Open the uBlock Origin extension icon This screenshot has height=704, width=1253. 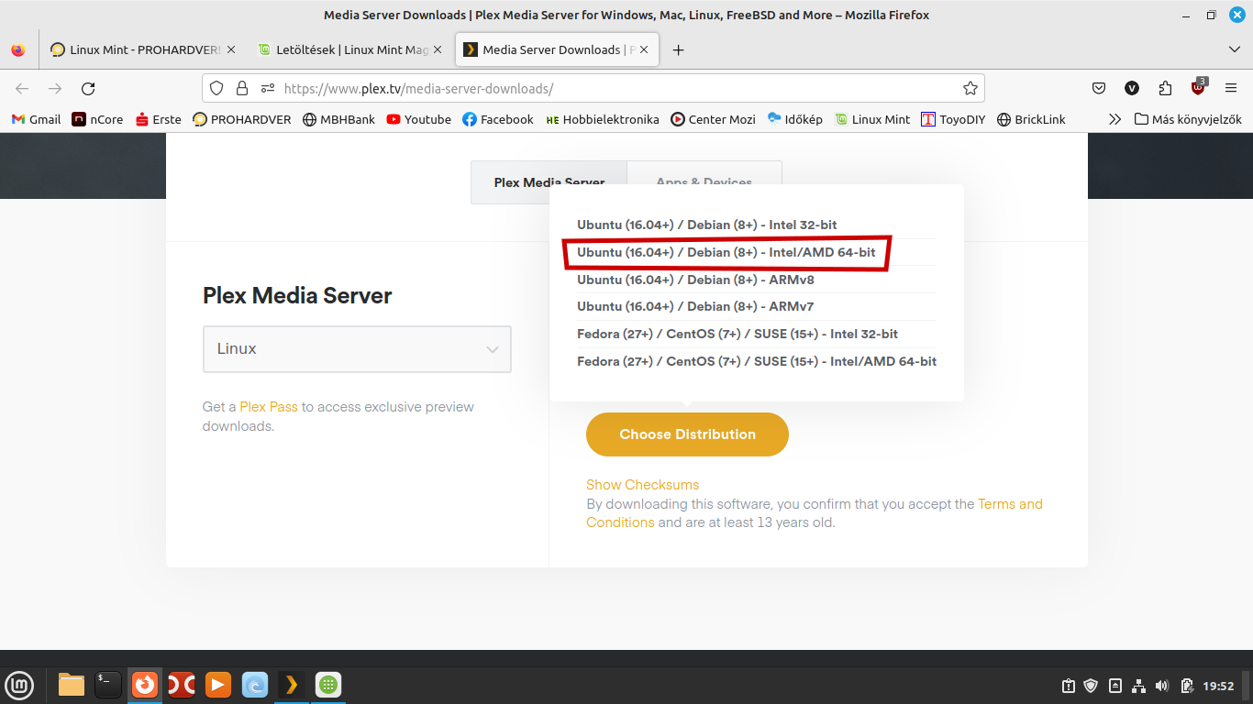(1199, 88)
